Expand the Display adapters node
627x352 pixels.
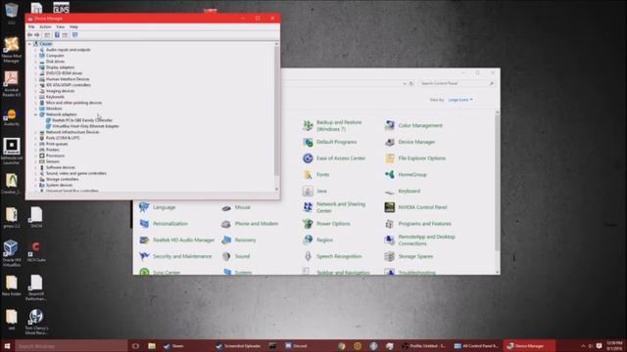click(35, 67)
